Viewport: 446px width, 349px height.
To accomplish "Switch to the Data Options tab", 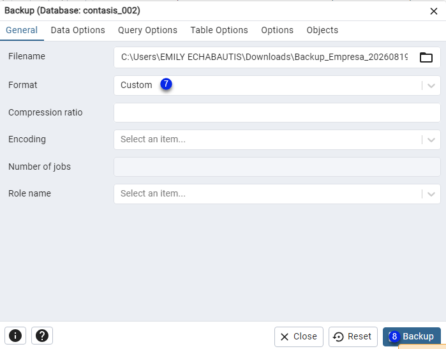I will (78, 30).
